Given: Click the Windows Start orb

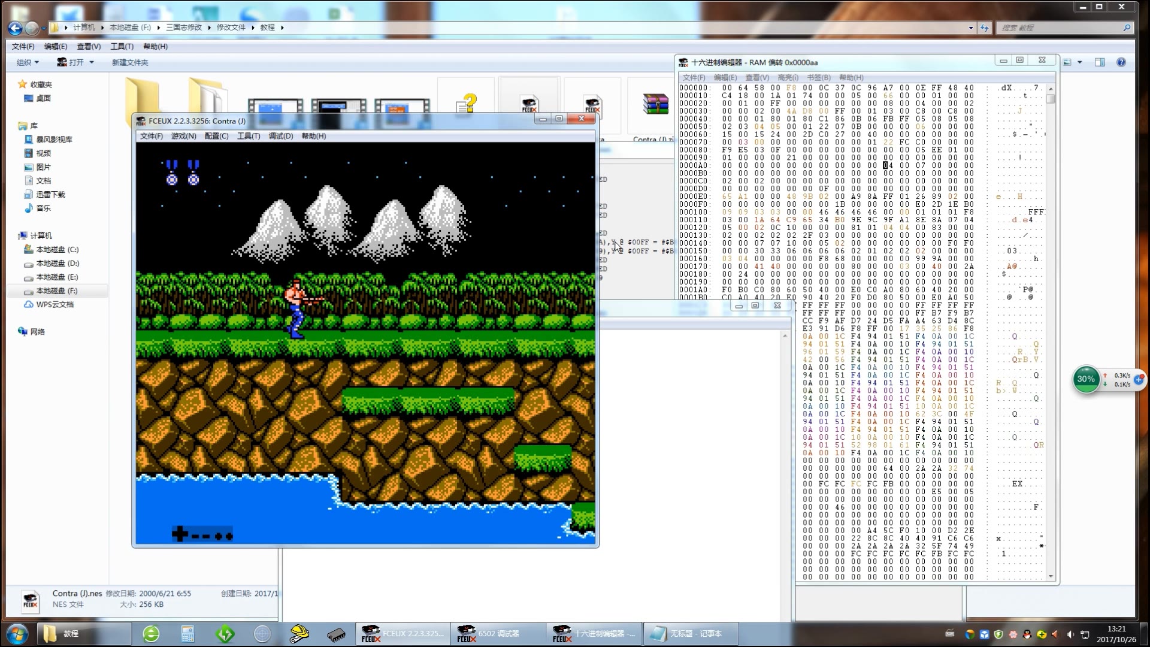Looking at the screenshot, I should point(16,633).
